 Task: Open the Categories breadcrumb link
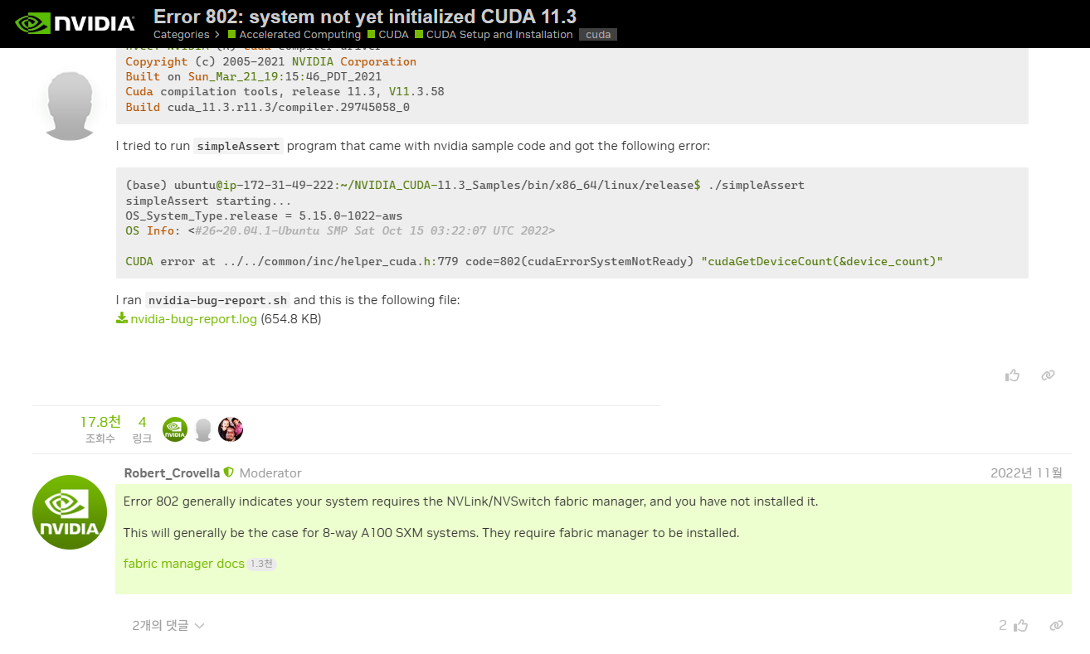[181, 35]
